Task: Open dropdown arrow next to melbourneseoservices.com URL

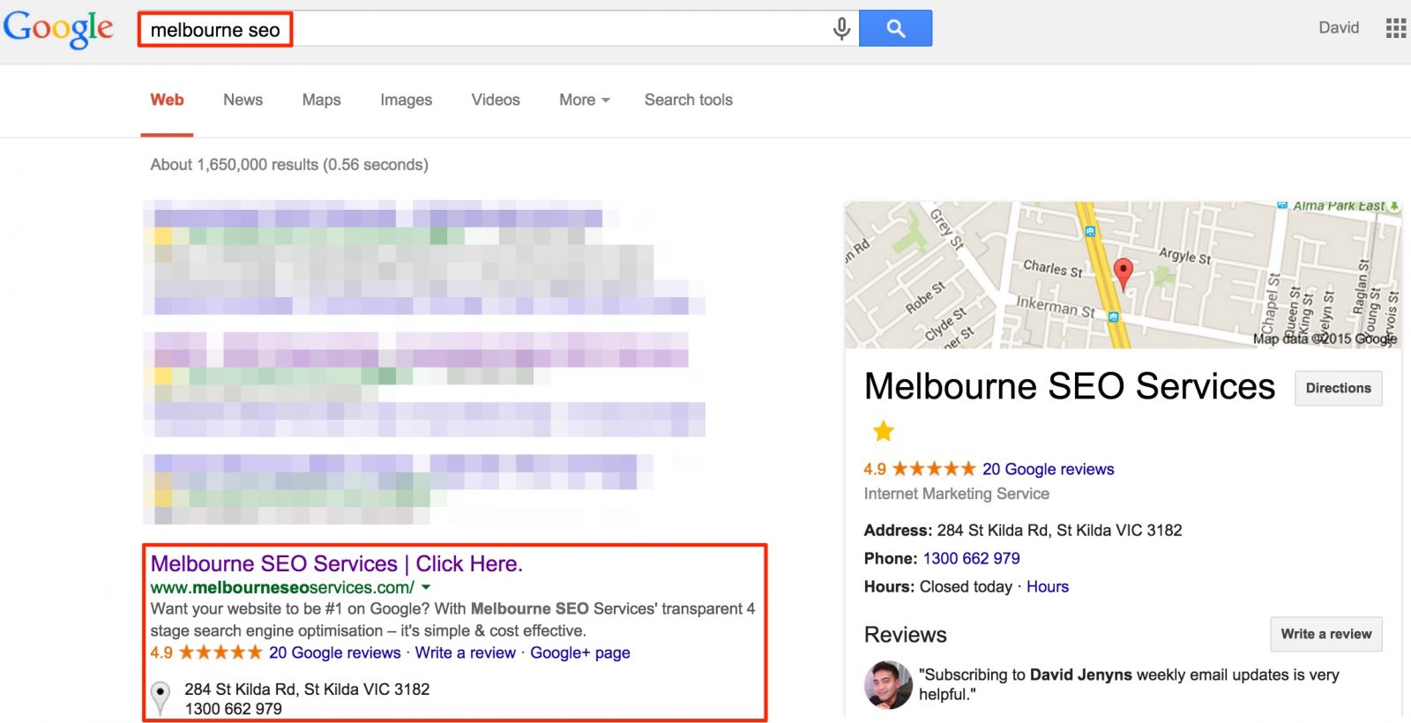Action: click(x=426, y=587)
